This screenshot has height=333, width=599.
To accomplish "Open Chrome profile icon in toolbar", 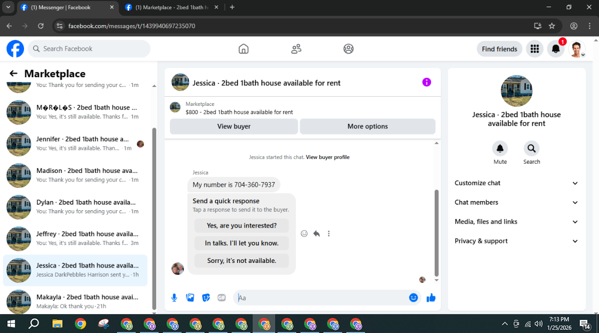I will pos(573,26).
